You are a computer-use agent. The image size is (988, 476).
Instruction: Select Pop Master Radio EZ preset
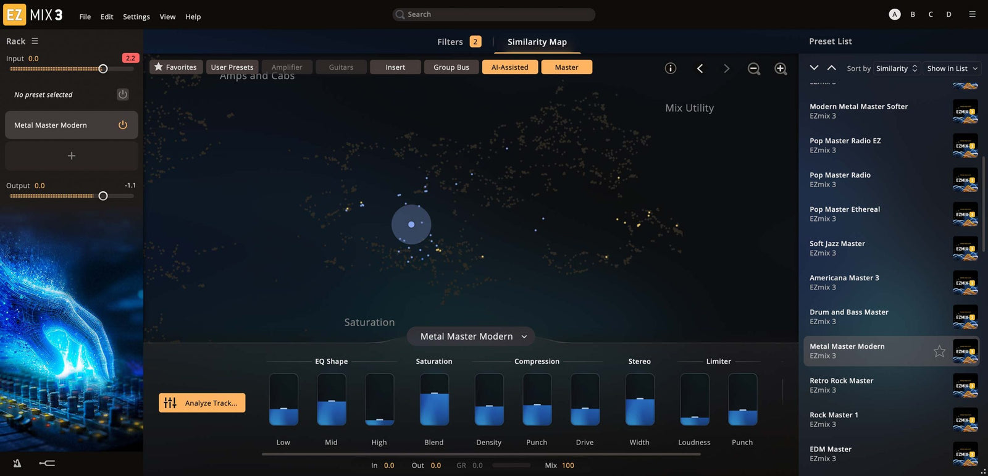(x=893, y=145)
